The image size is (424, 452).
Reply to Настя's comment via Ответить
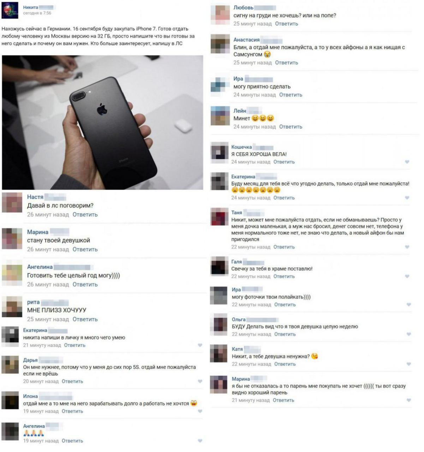(85, 214)
